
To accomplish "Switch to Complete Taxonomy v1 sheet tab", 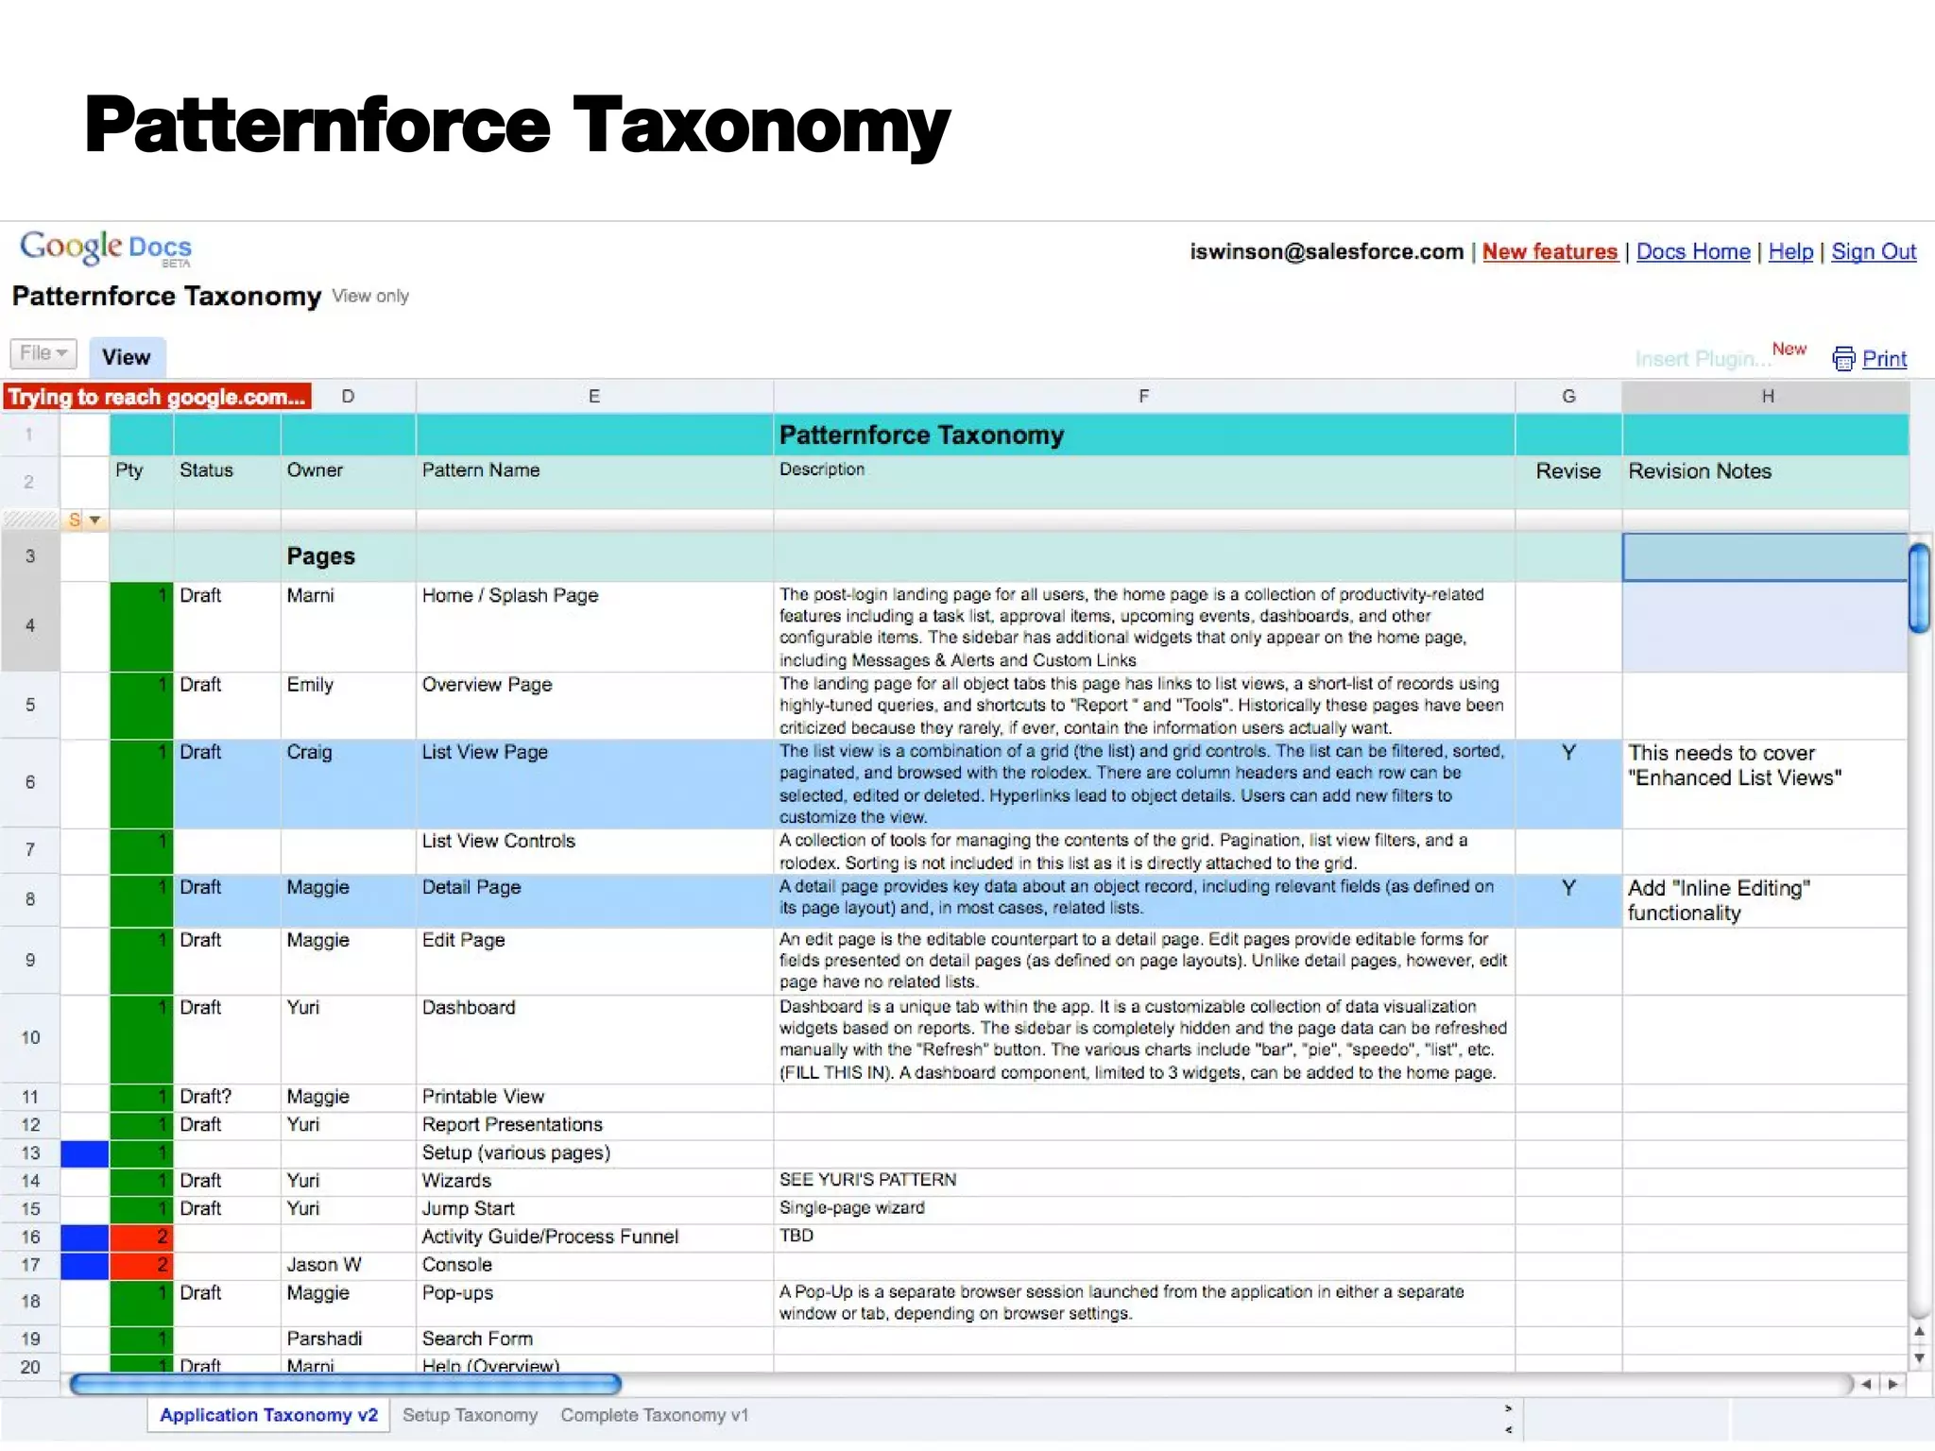I will pyautogui.click(x=654, y=1415).
